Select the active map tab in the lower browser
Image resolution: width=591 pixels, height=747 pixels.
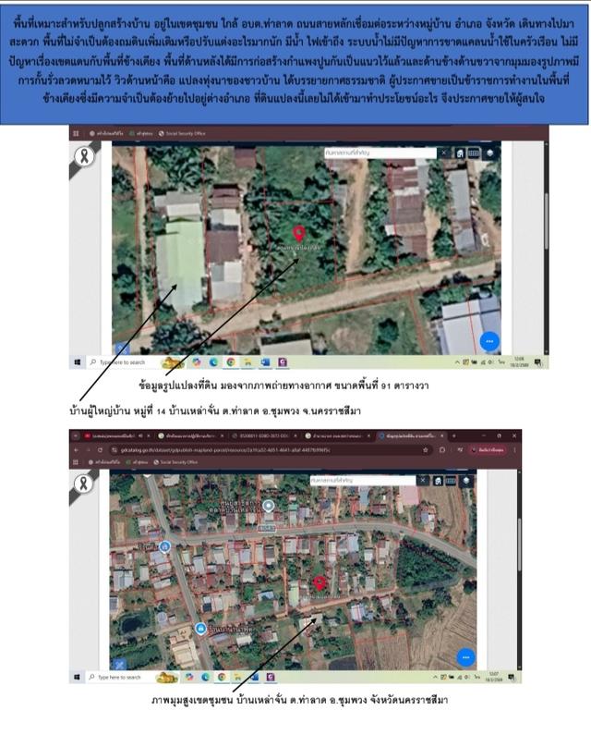click(x=410, y=436)
